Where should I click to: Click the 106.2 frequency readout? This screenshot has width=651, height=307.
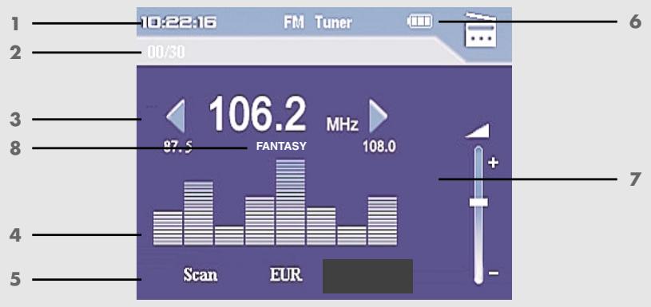257,115
